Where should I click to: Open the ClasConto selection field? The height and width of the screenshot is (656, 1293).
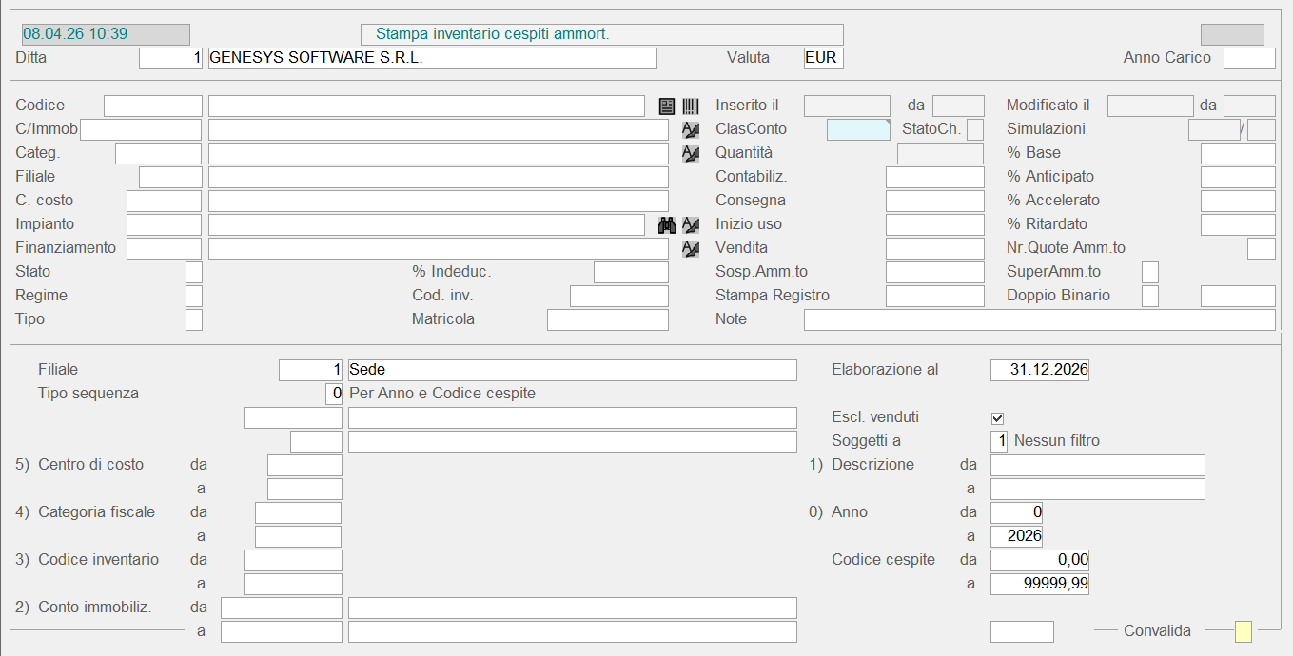[x=858, y=129]
